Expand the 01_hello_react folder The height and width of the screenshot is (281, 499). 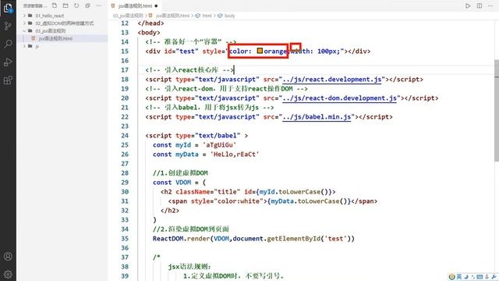49,16
